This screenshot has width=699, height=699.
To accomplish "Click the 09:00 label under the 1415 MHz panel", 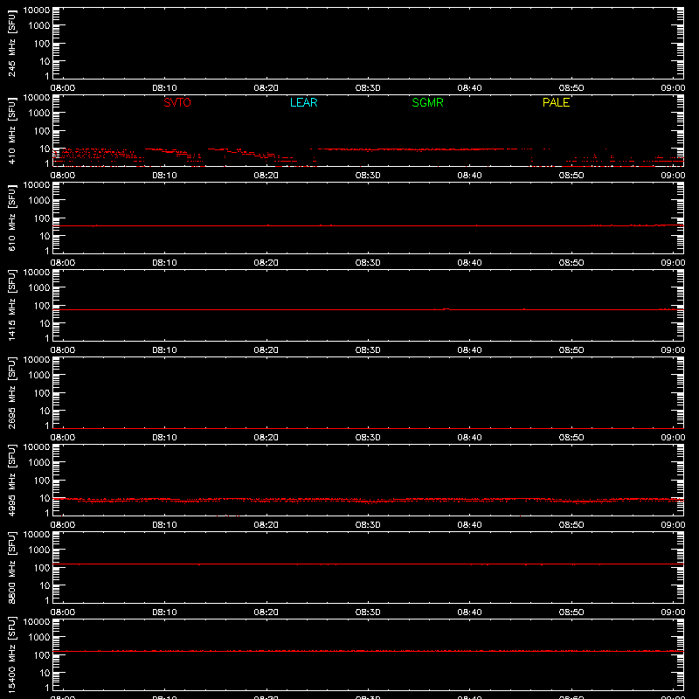I will pyautogui.click(x=673, y=350).
